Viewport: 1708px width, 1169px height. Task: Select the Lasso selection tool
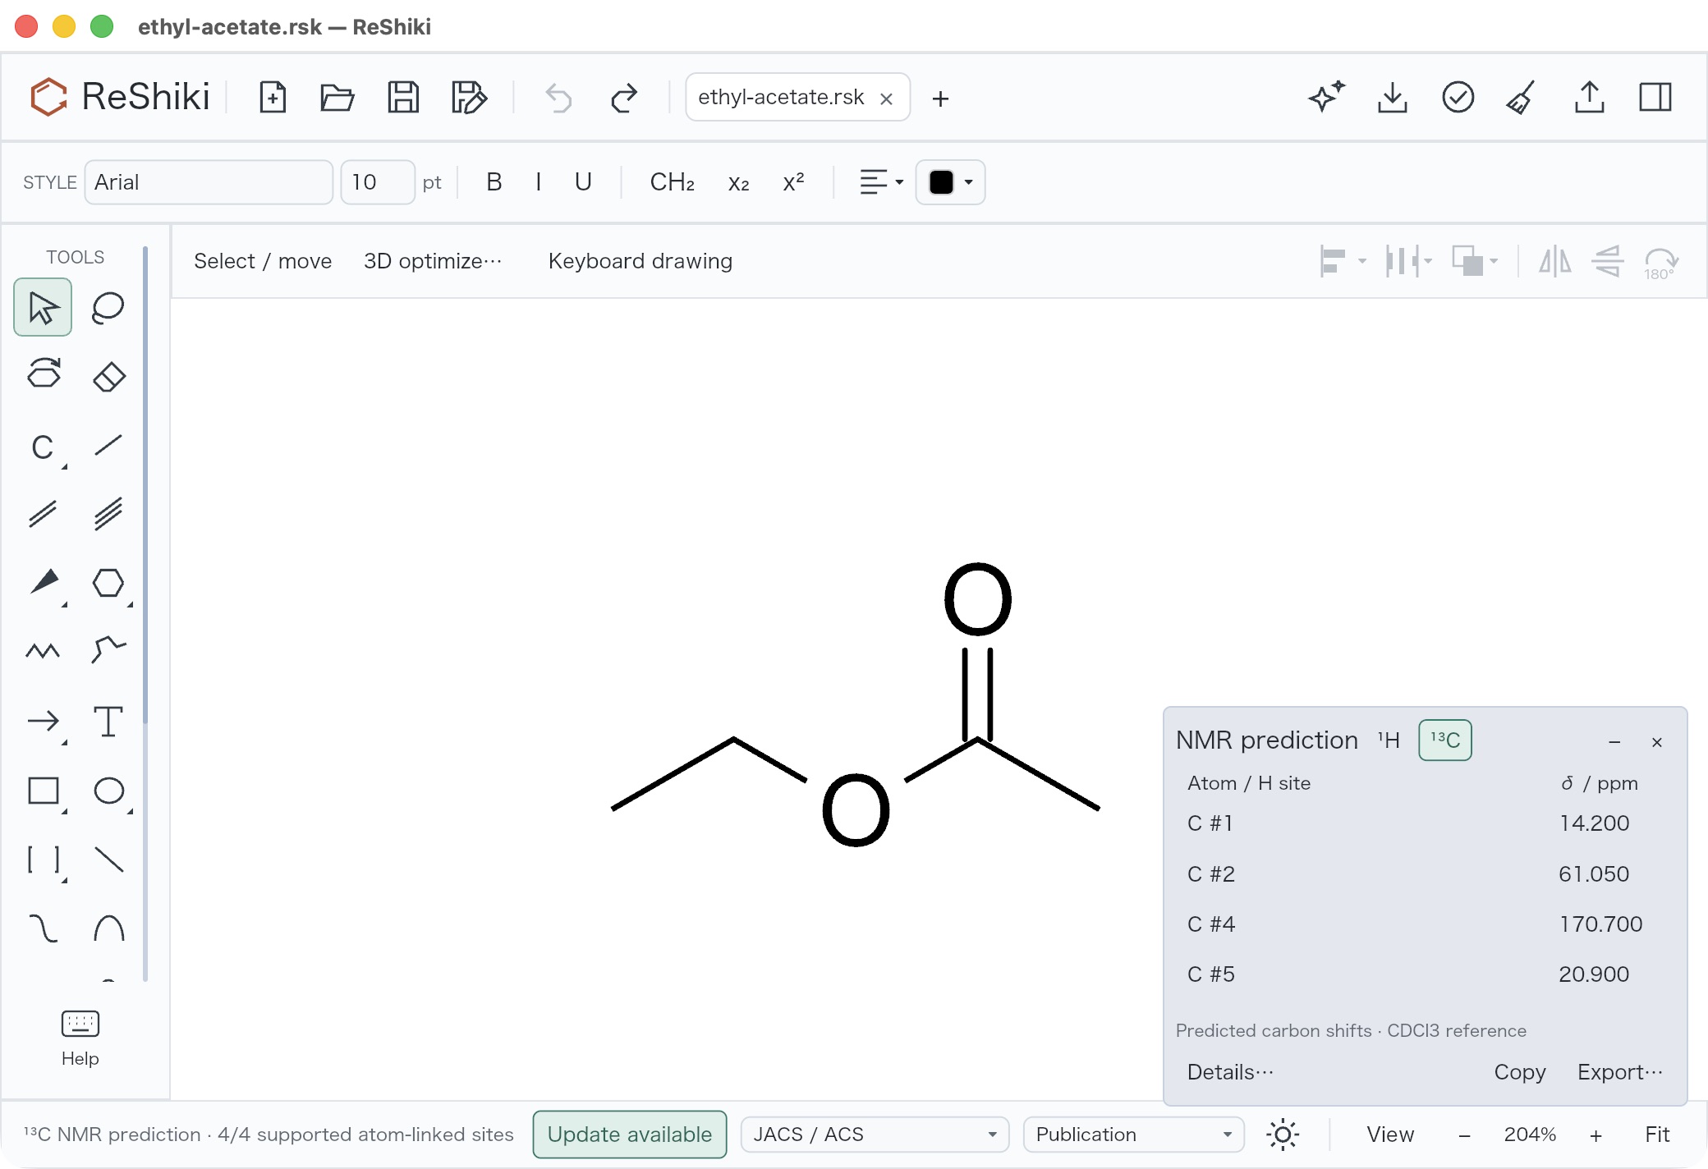(x=108, y=308)
